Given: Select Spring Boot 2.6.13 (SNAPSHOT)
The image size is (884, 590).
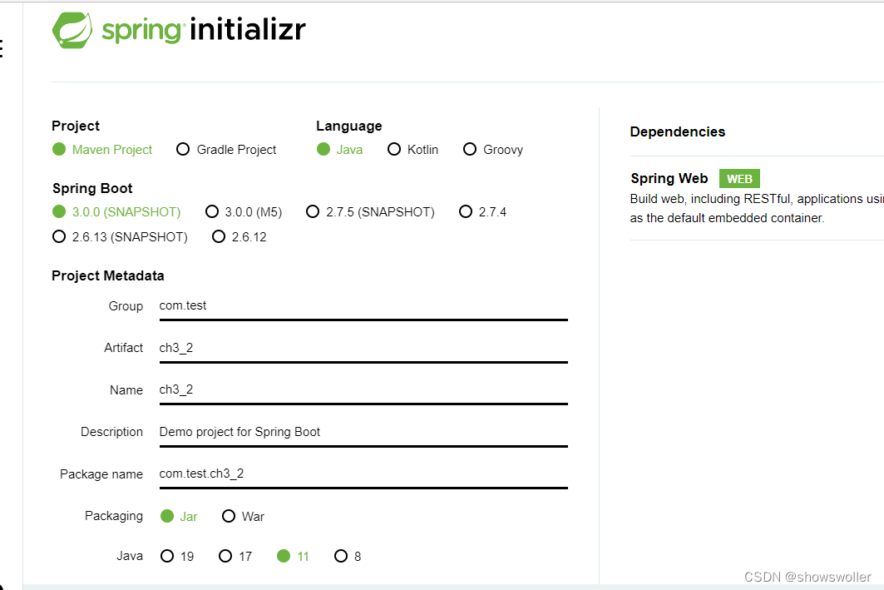Looking at the screenshot, I should pyautogui.click(x=59, y=237).
